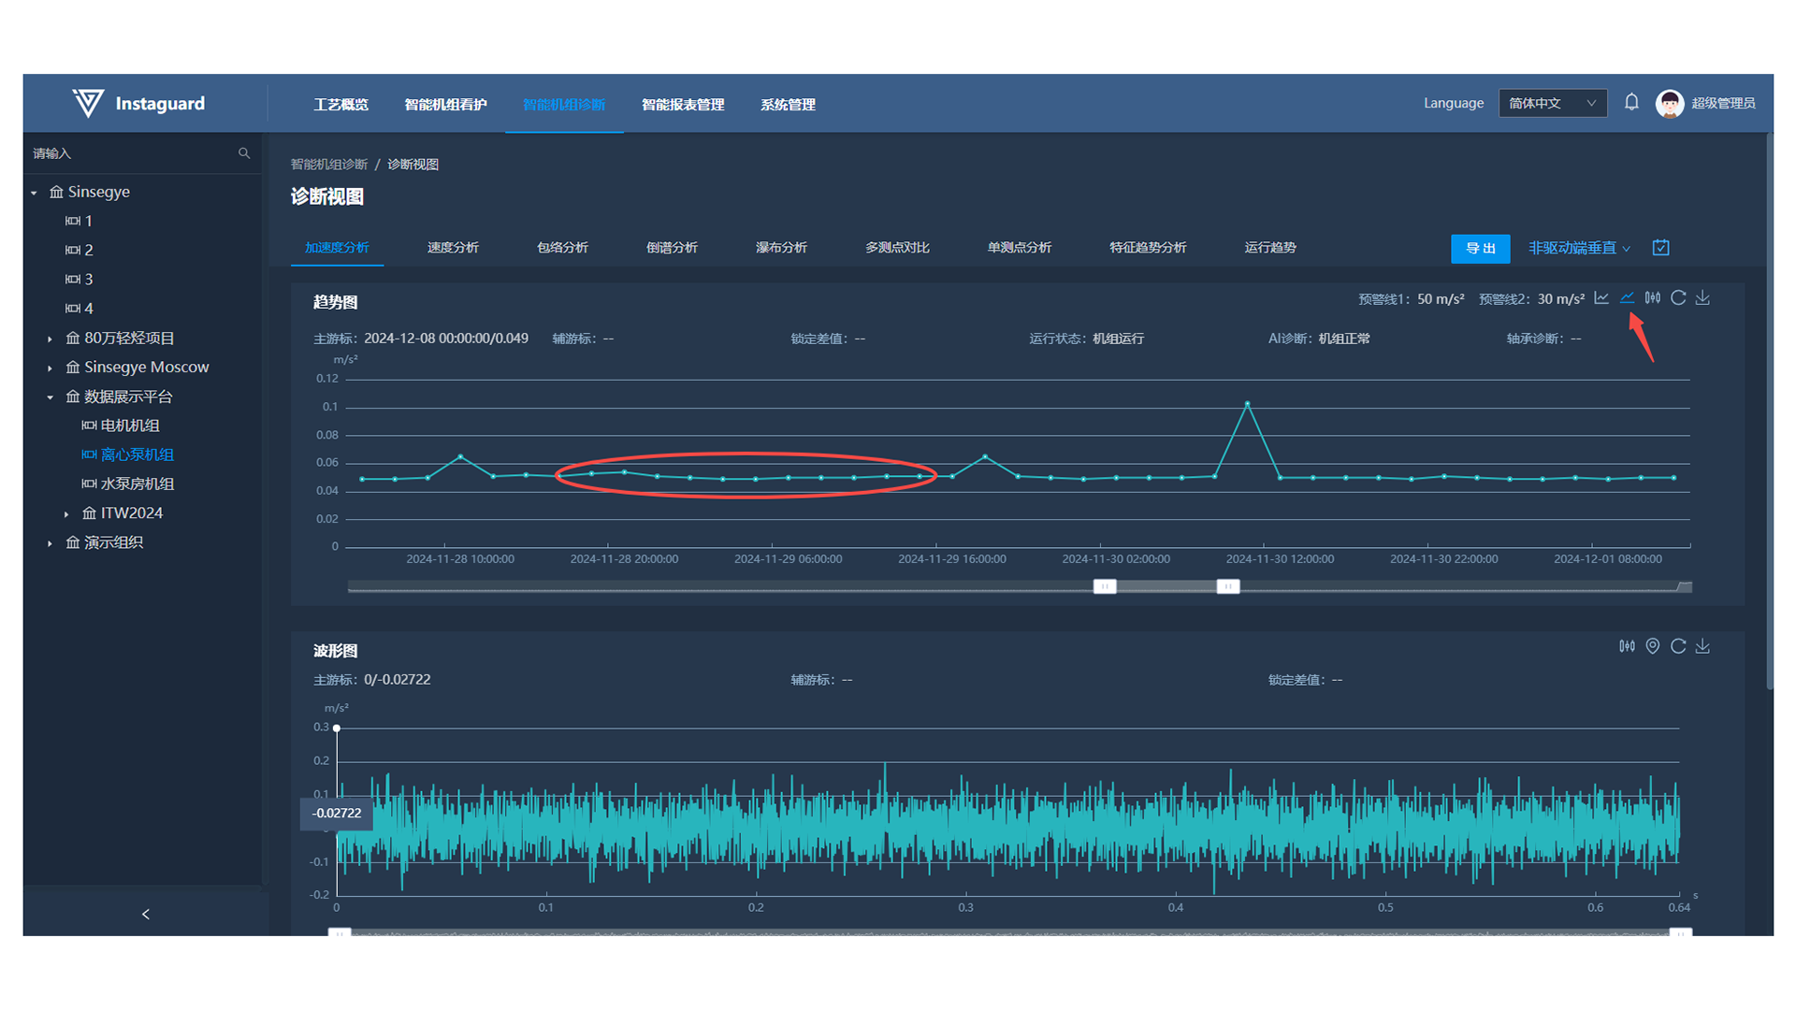Open the calendar check icon next to 非驱动端垂直
Screen dimensions: 1796x1010
point(1661,248)
